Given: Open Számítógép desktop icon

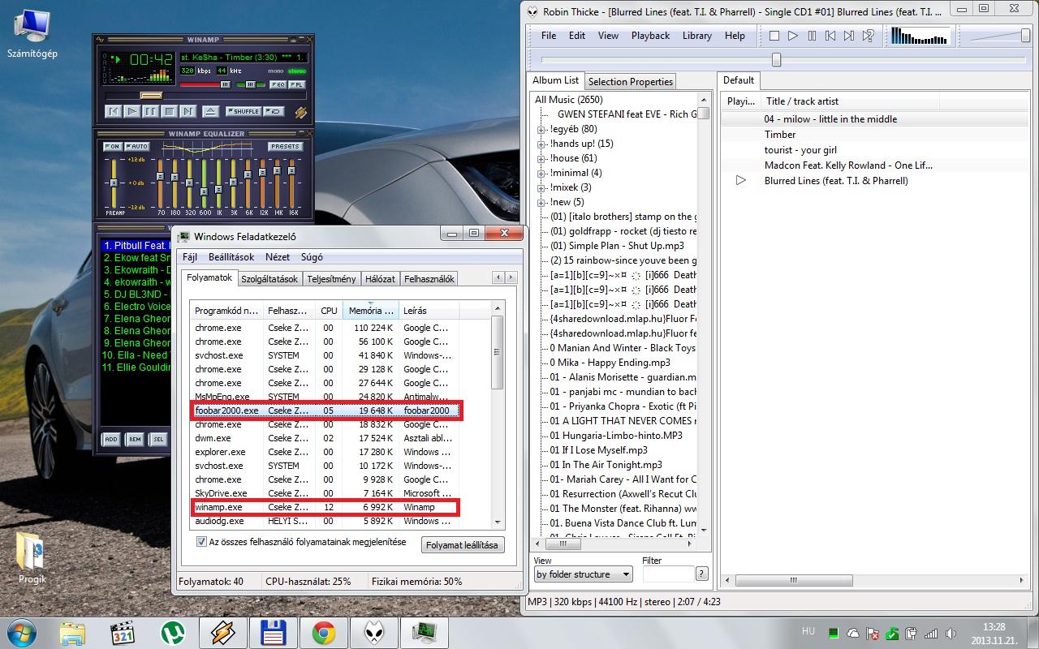Looking at the screenshot, I should [x=32, y=34].
